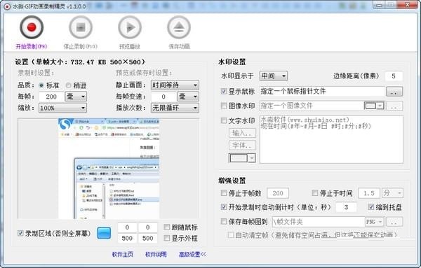Select the 稍逊 quality radio button

coord(68,85)
